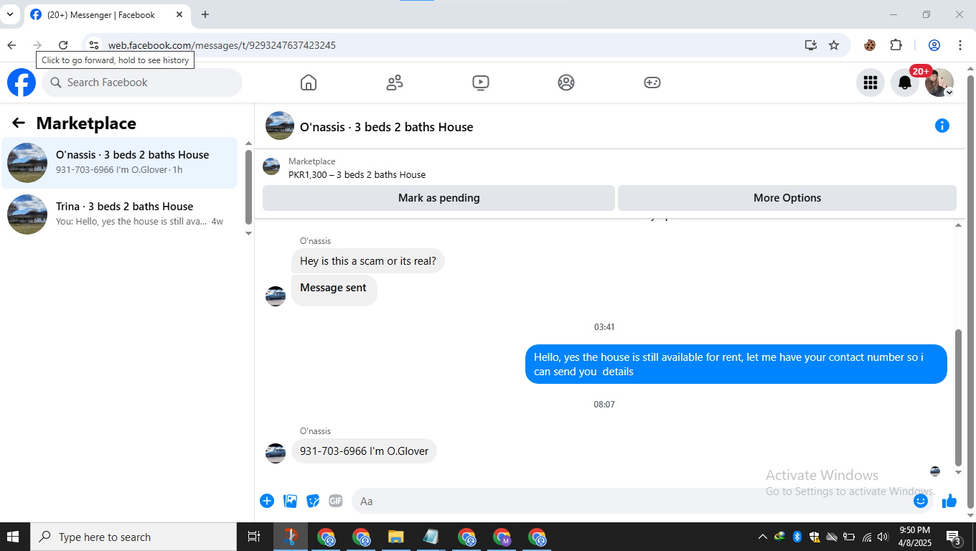Open the Extensions puzzle icon
The height and width of the screenshot is (551, 976).
[896, 45]
